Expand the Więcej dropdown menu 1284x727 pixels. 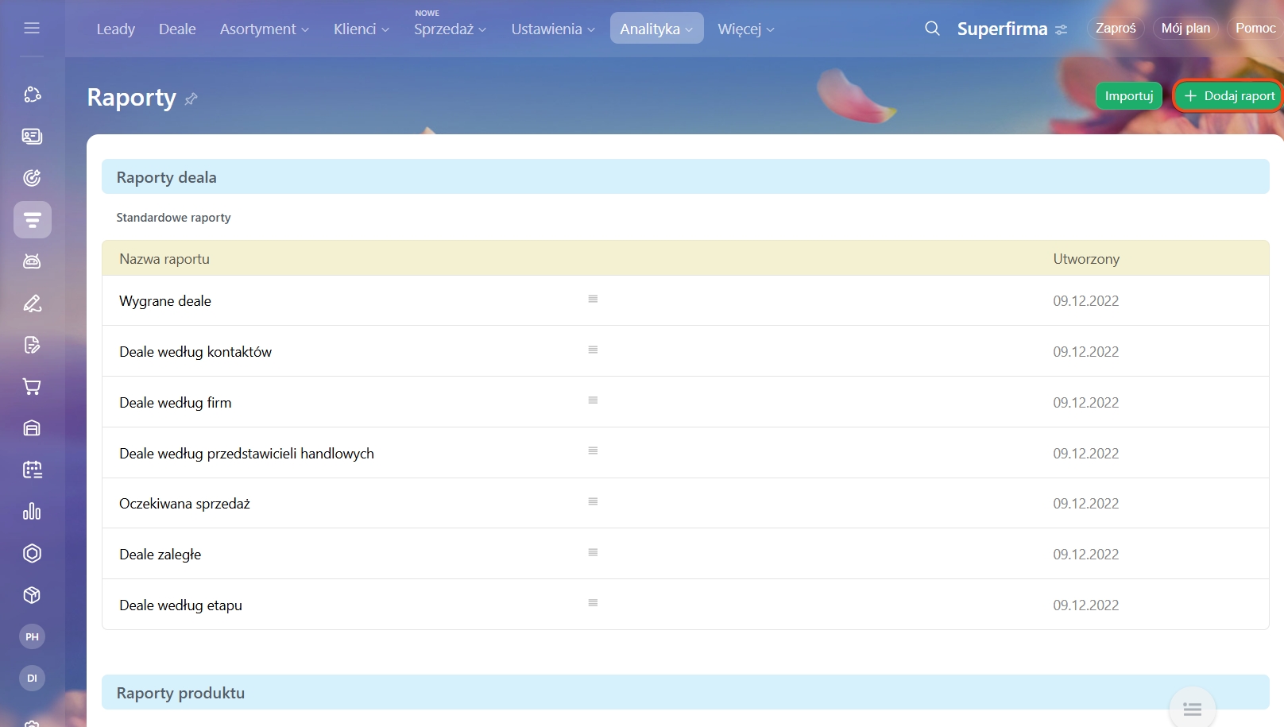point(745,29)
